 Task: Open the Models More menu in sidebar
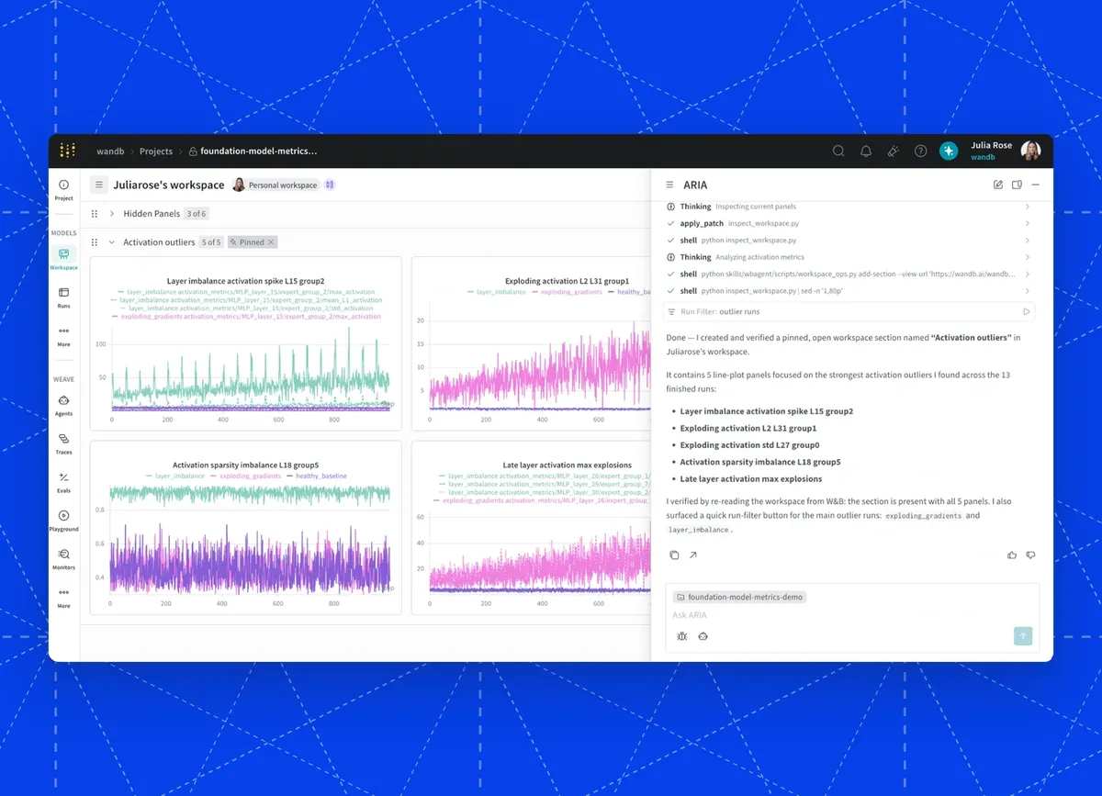63,336
